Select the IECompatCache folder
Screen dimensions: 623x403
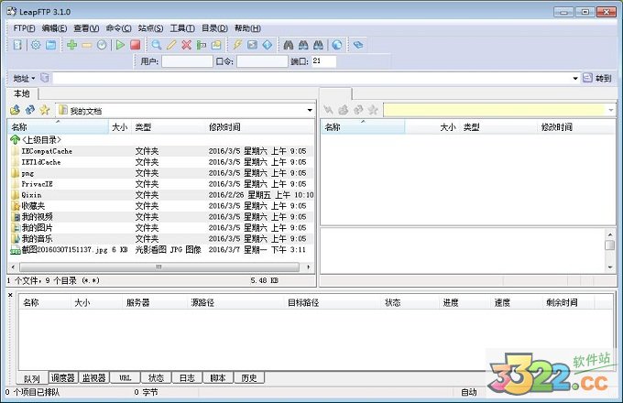pos(47,151)
